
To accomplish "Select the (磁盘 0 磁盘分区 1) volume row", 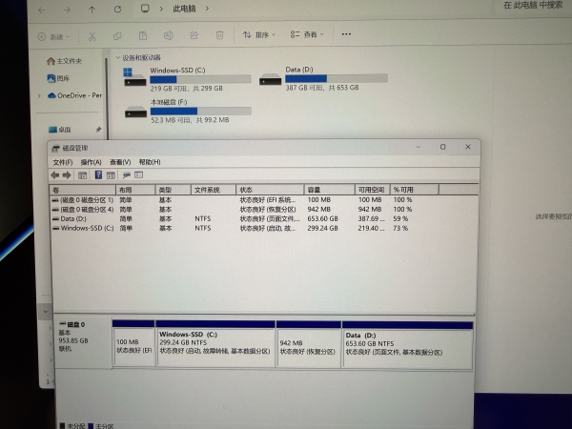I will click(263, 200).
